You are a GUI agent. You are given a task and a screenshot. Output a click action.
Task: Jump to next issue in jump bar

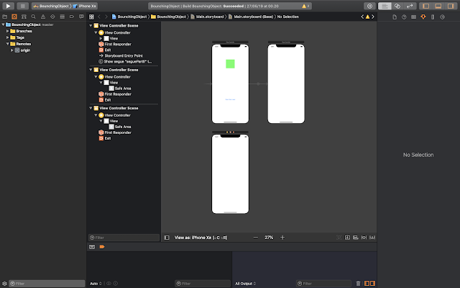(373, 17)
